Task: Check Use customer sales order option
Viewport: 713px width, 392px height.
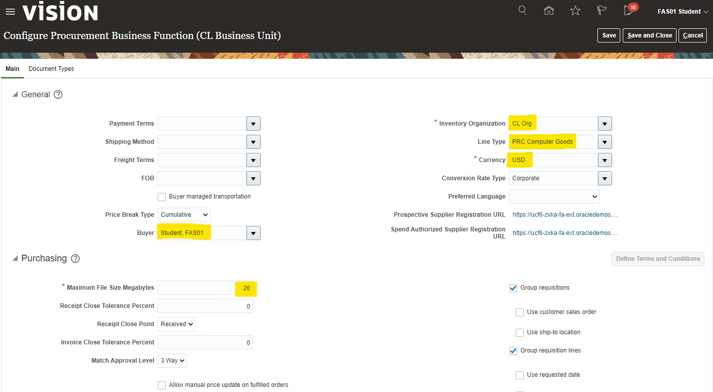Action: (x=520, y=312)
